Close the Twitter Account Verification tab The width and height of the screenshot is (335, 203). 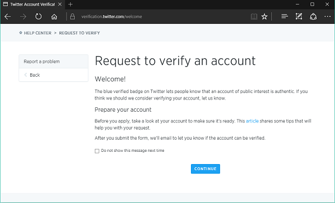60,4
